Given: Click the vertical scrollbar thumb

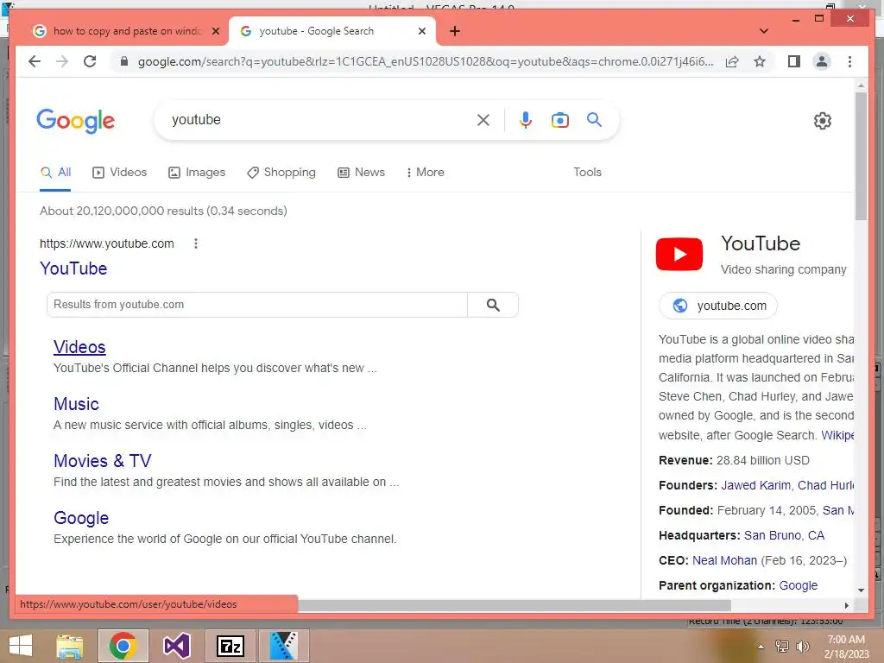Looking at the screenshot, I should pyautogui.click(x=861, y=156).
